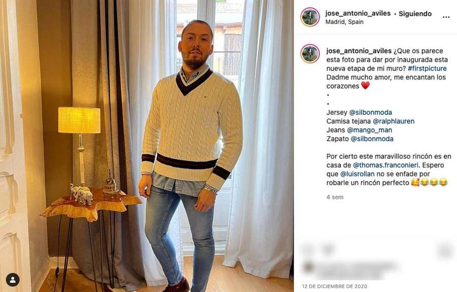Toggle the Siguiendo follow status
The width and height of the screenshot is (457, 292).
coord(415,14)
